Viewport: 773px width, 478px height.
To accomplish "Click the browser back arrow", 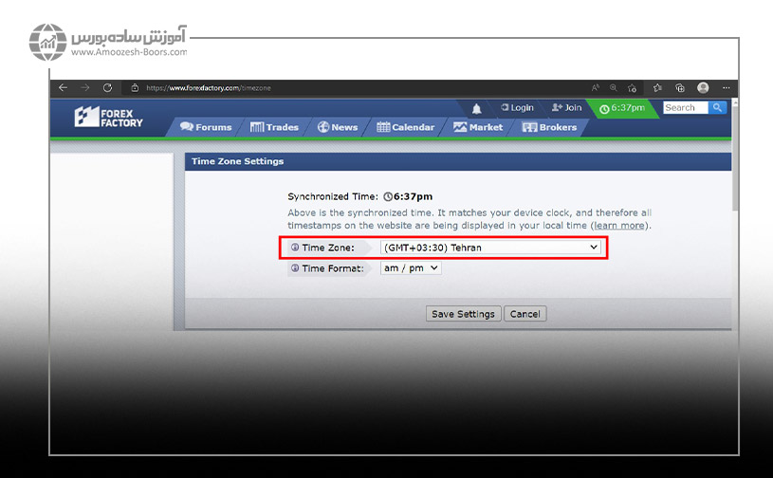I will click(x=64, y=87).
